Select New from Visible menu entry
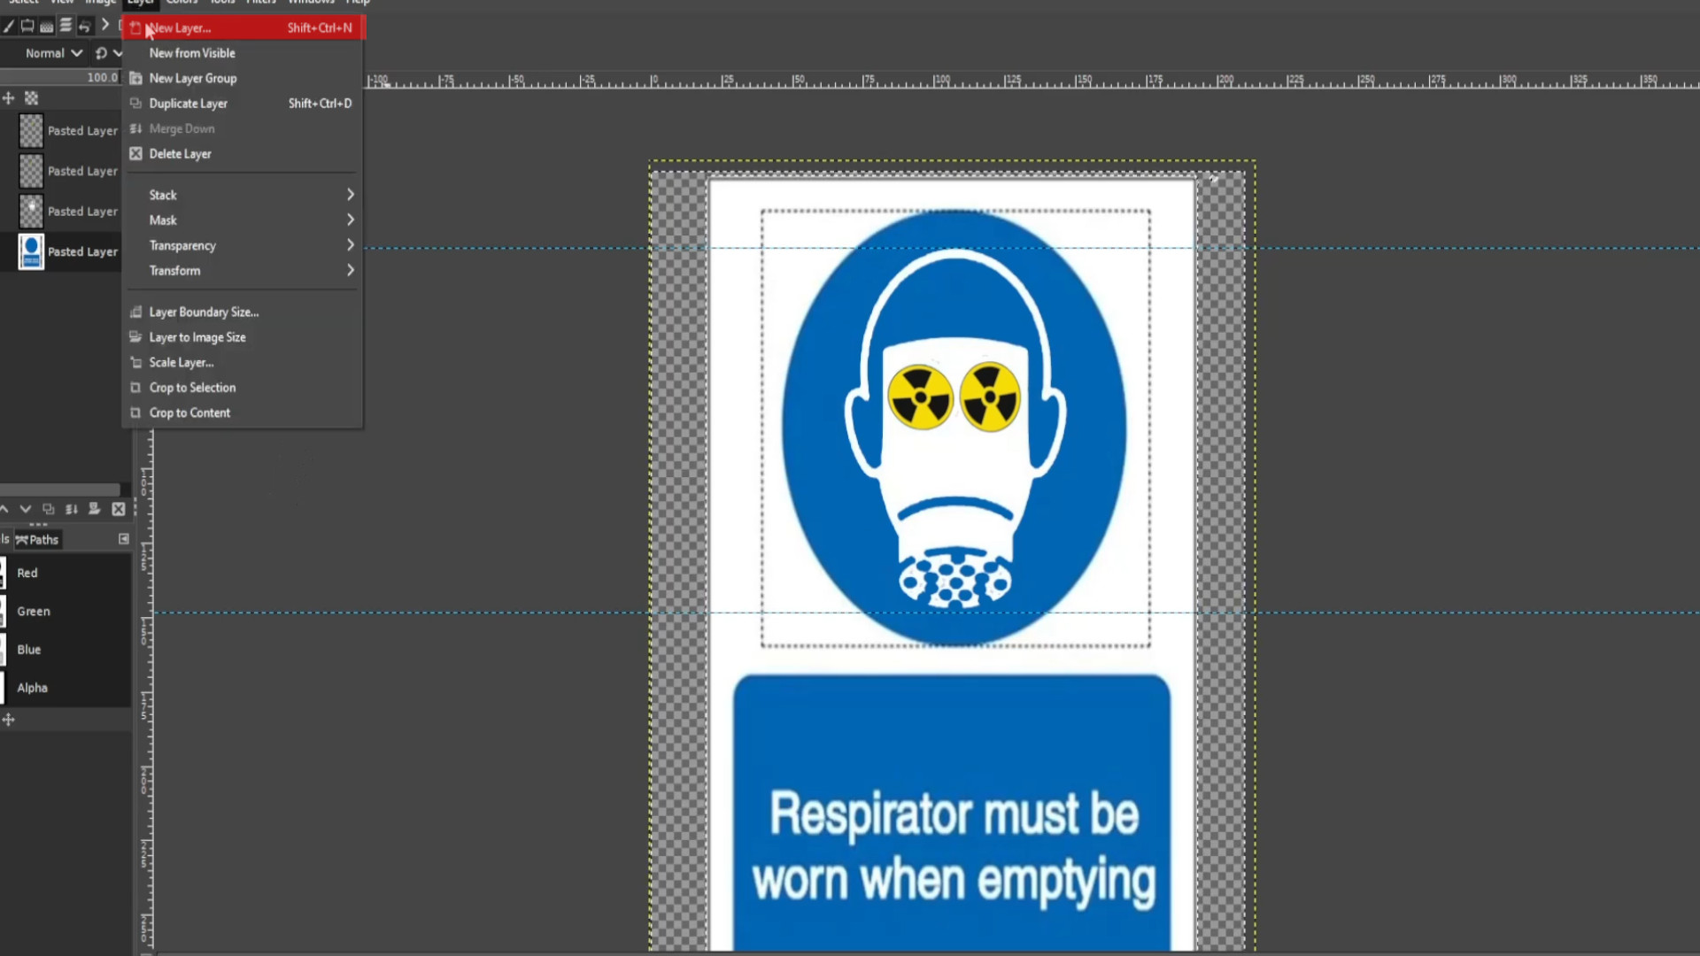This screenshot has height=956, width=1700. coord(243,53)
